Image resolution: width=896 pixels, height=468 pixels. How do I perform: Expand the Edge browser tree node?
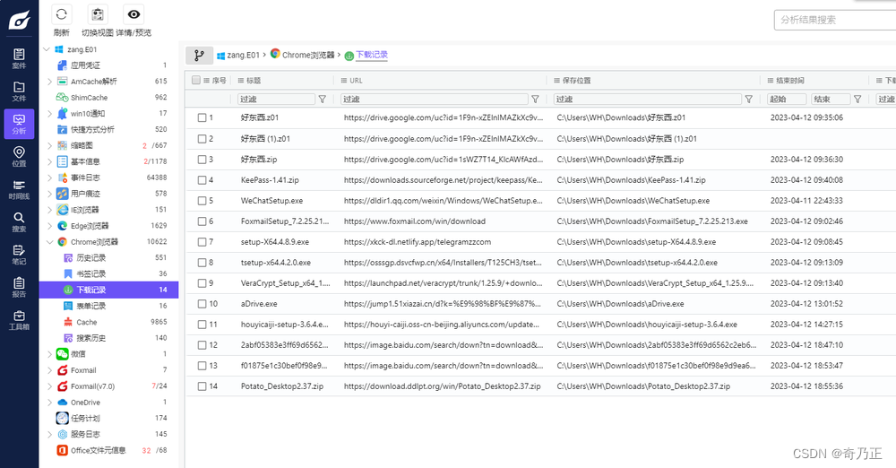[x=49, y=225]
